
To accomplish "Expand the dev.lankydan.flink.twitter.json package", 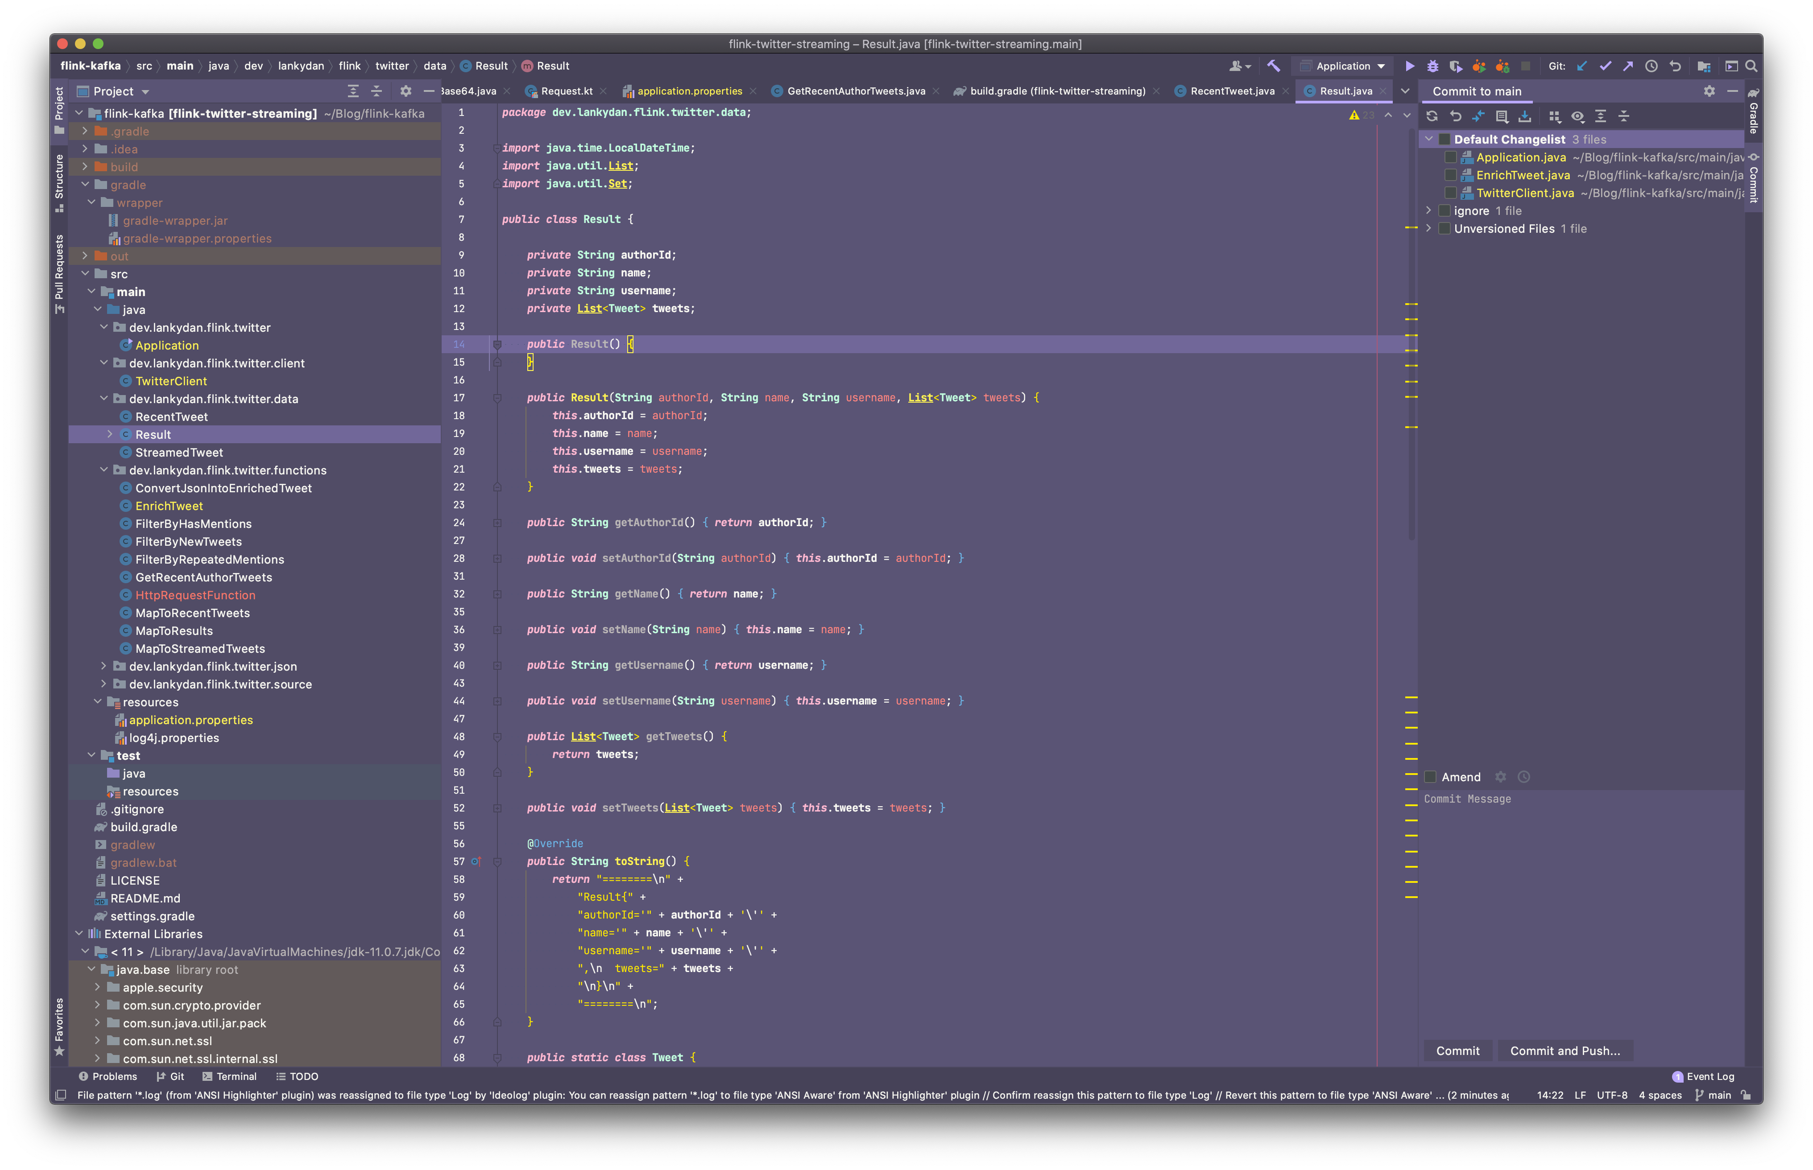I will point(104,666).
